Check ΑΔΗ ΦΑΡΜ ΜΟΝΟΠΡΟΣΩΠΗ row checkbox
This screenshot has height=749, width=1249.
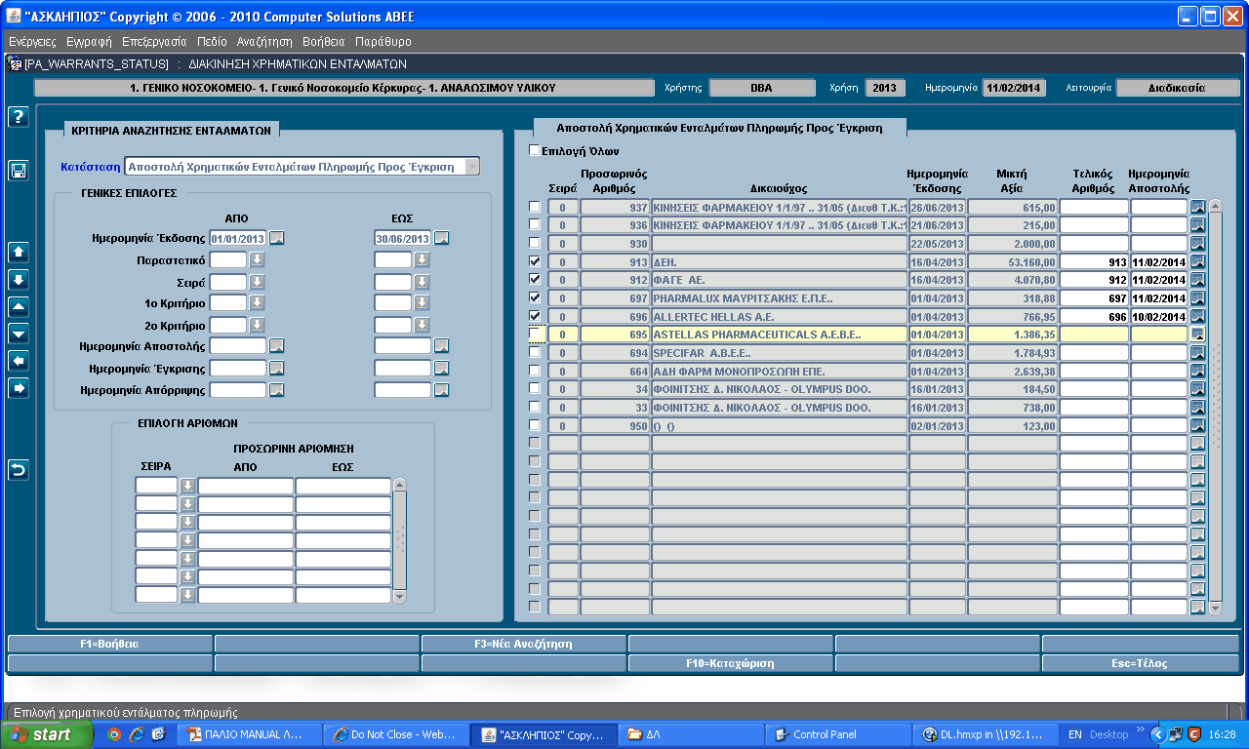click(534, 371)
